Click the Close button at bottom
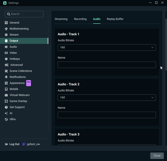Image resolution: width=167 pixels, height=161 pixels. coord(157,156)
